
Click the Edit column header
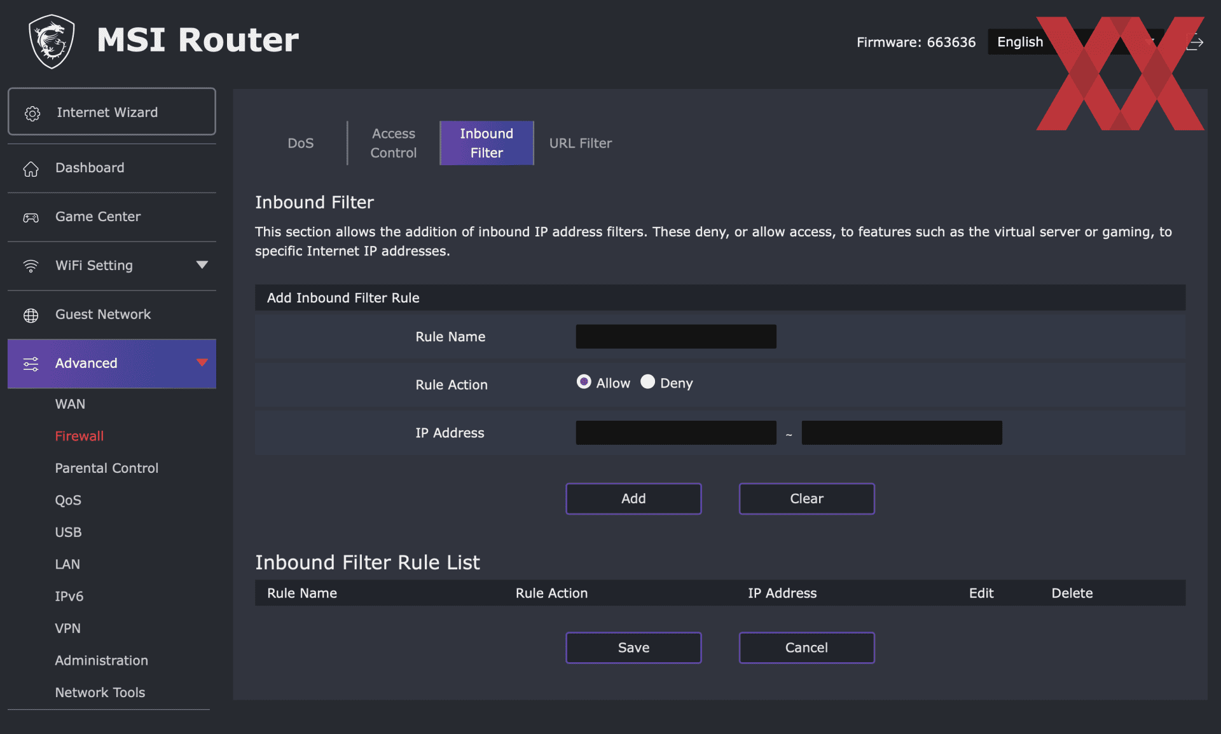pos(981,593)
